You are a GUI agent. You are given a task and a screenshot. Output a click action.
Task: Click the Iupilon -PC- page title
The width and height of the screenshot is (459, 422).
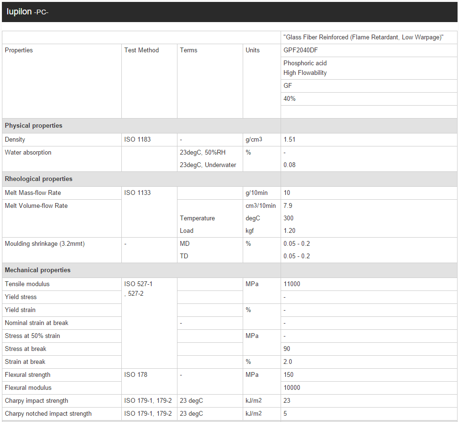27,12
